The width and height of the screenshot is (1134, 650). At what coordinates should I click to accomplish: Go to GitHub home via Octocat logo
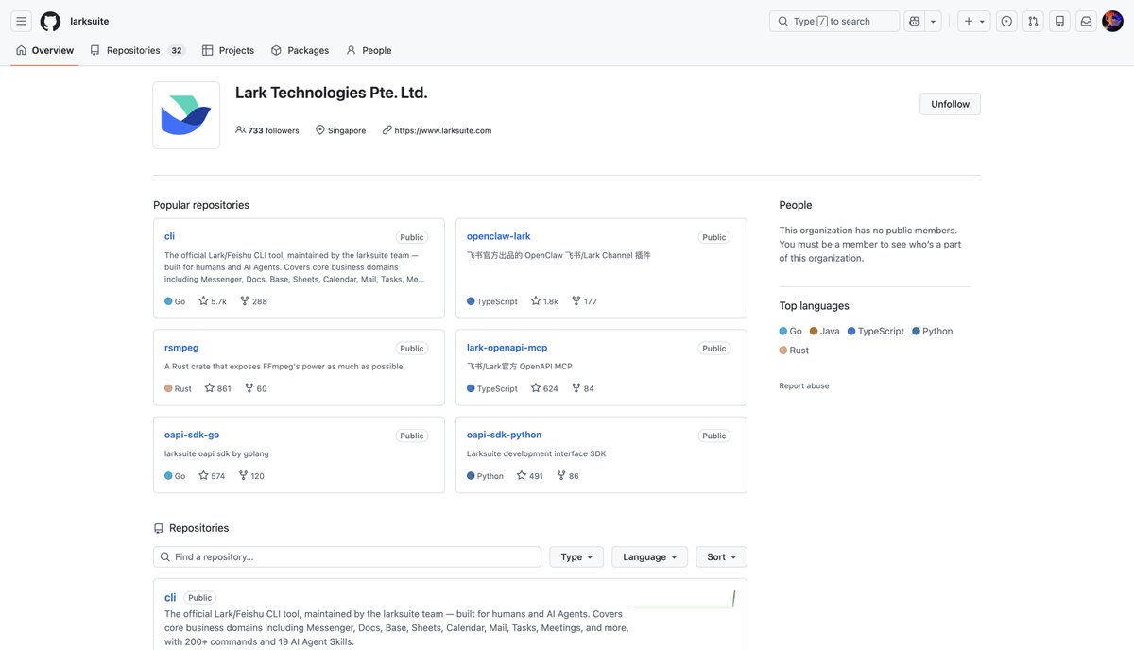coord(50,21)
